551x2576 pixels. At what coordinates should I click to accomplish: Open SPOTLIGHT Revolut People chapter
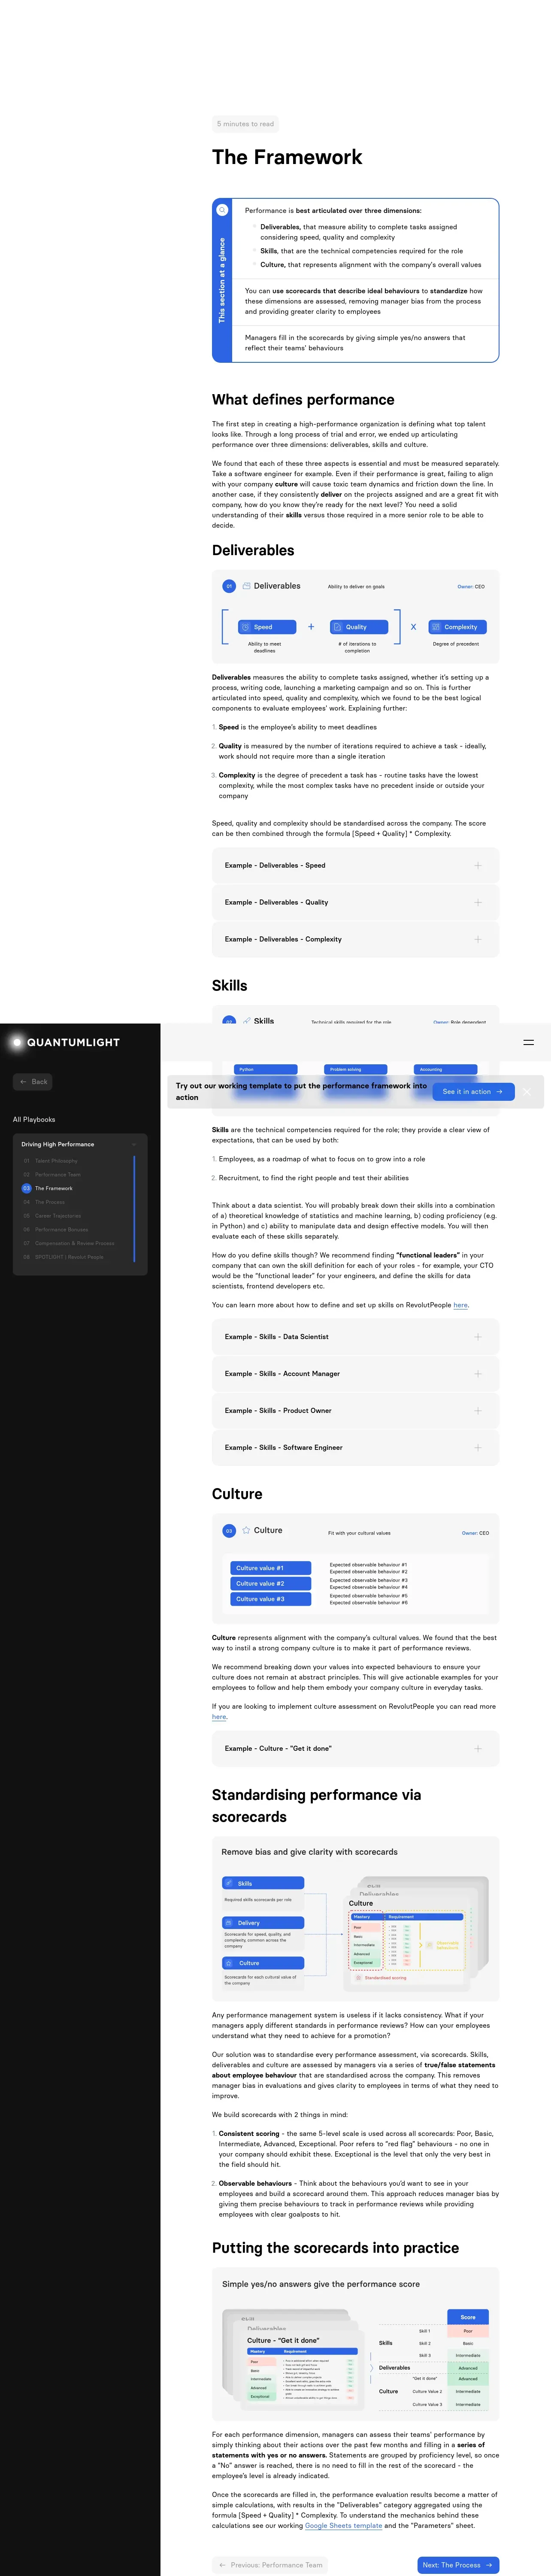(x=69, y=1257)
